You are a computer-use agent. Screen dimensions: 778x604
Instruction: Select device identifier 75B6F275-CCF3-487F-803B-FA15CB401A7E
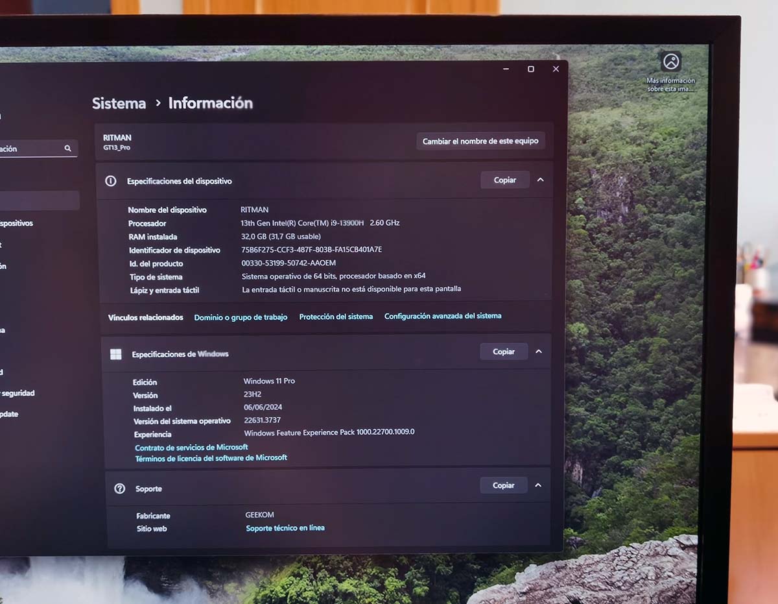point(311,250)
